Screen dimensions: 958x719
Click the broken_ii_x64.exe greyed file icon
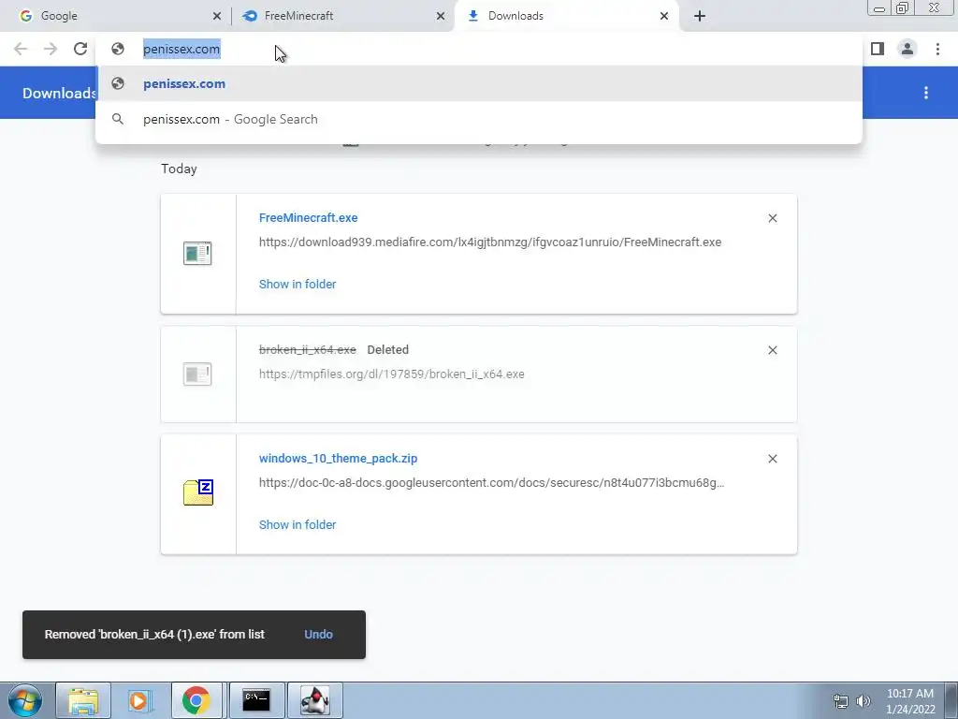click(197, 374)
